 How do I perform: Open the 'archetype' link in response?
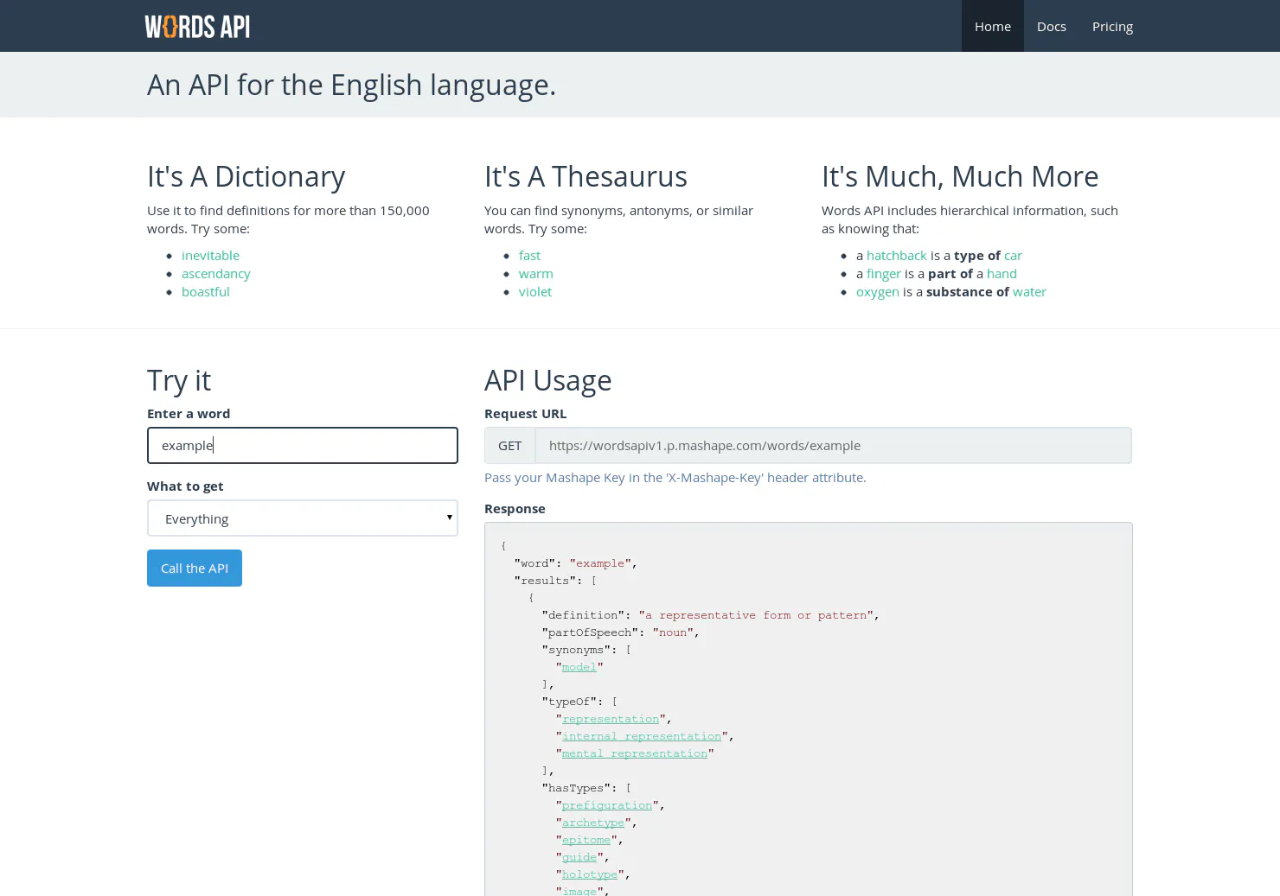coord(593,823)
